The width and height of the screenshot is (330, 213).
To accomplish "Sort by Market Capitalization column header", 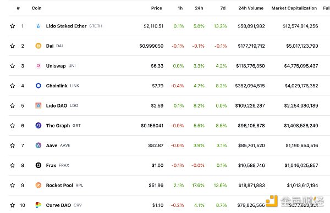I will click(294, 8).
